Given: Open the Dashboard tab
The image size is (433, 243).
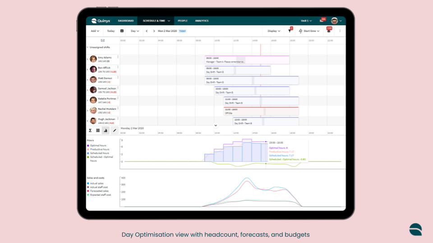Looking at the screenshot, I should pyautogui.click(x=126, y=21).
